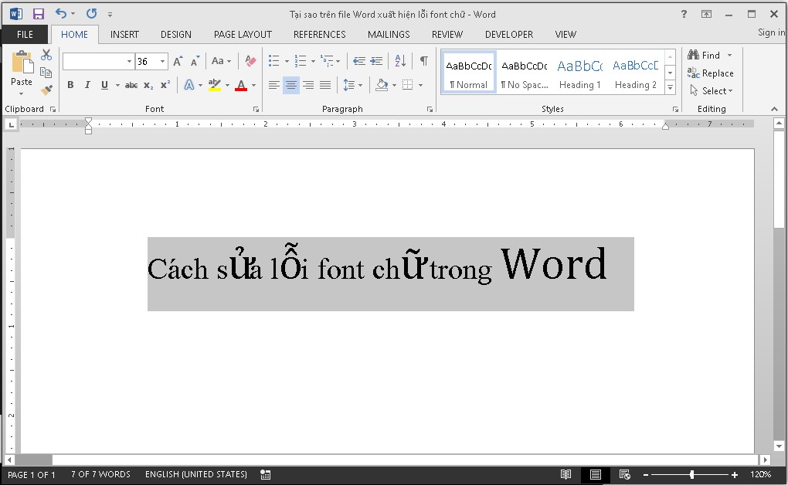Open the font name dropdown
This screenshot has height=485, width=788.
(x=129, y=61)
